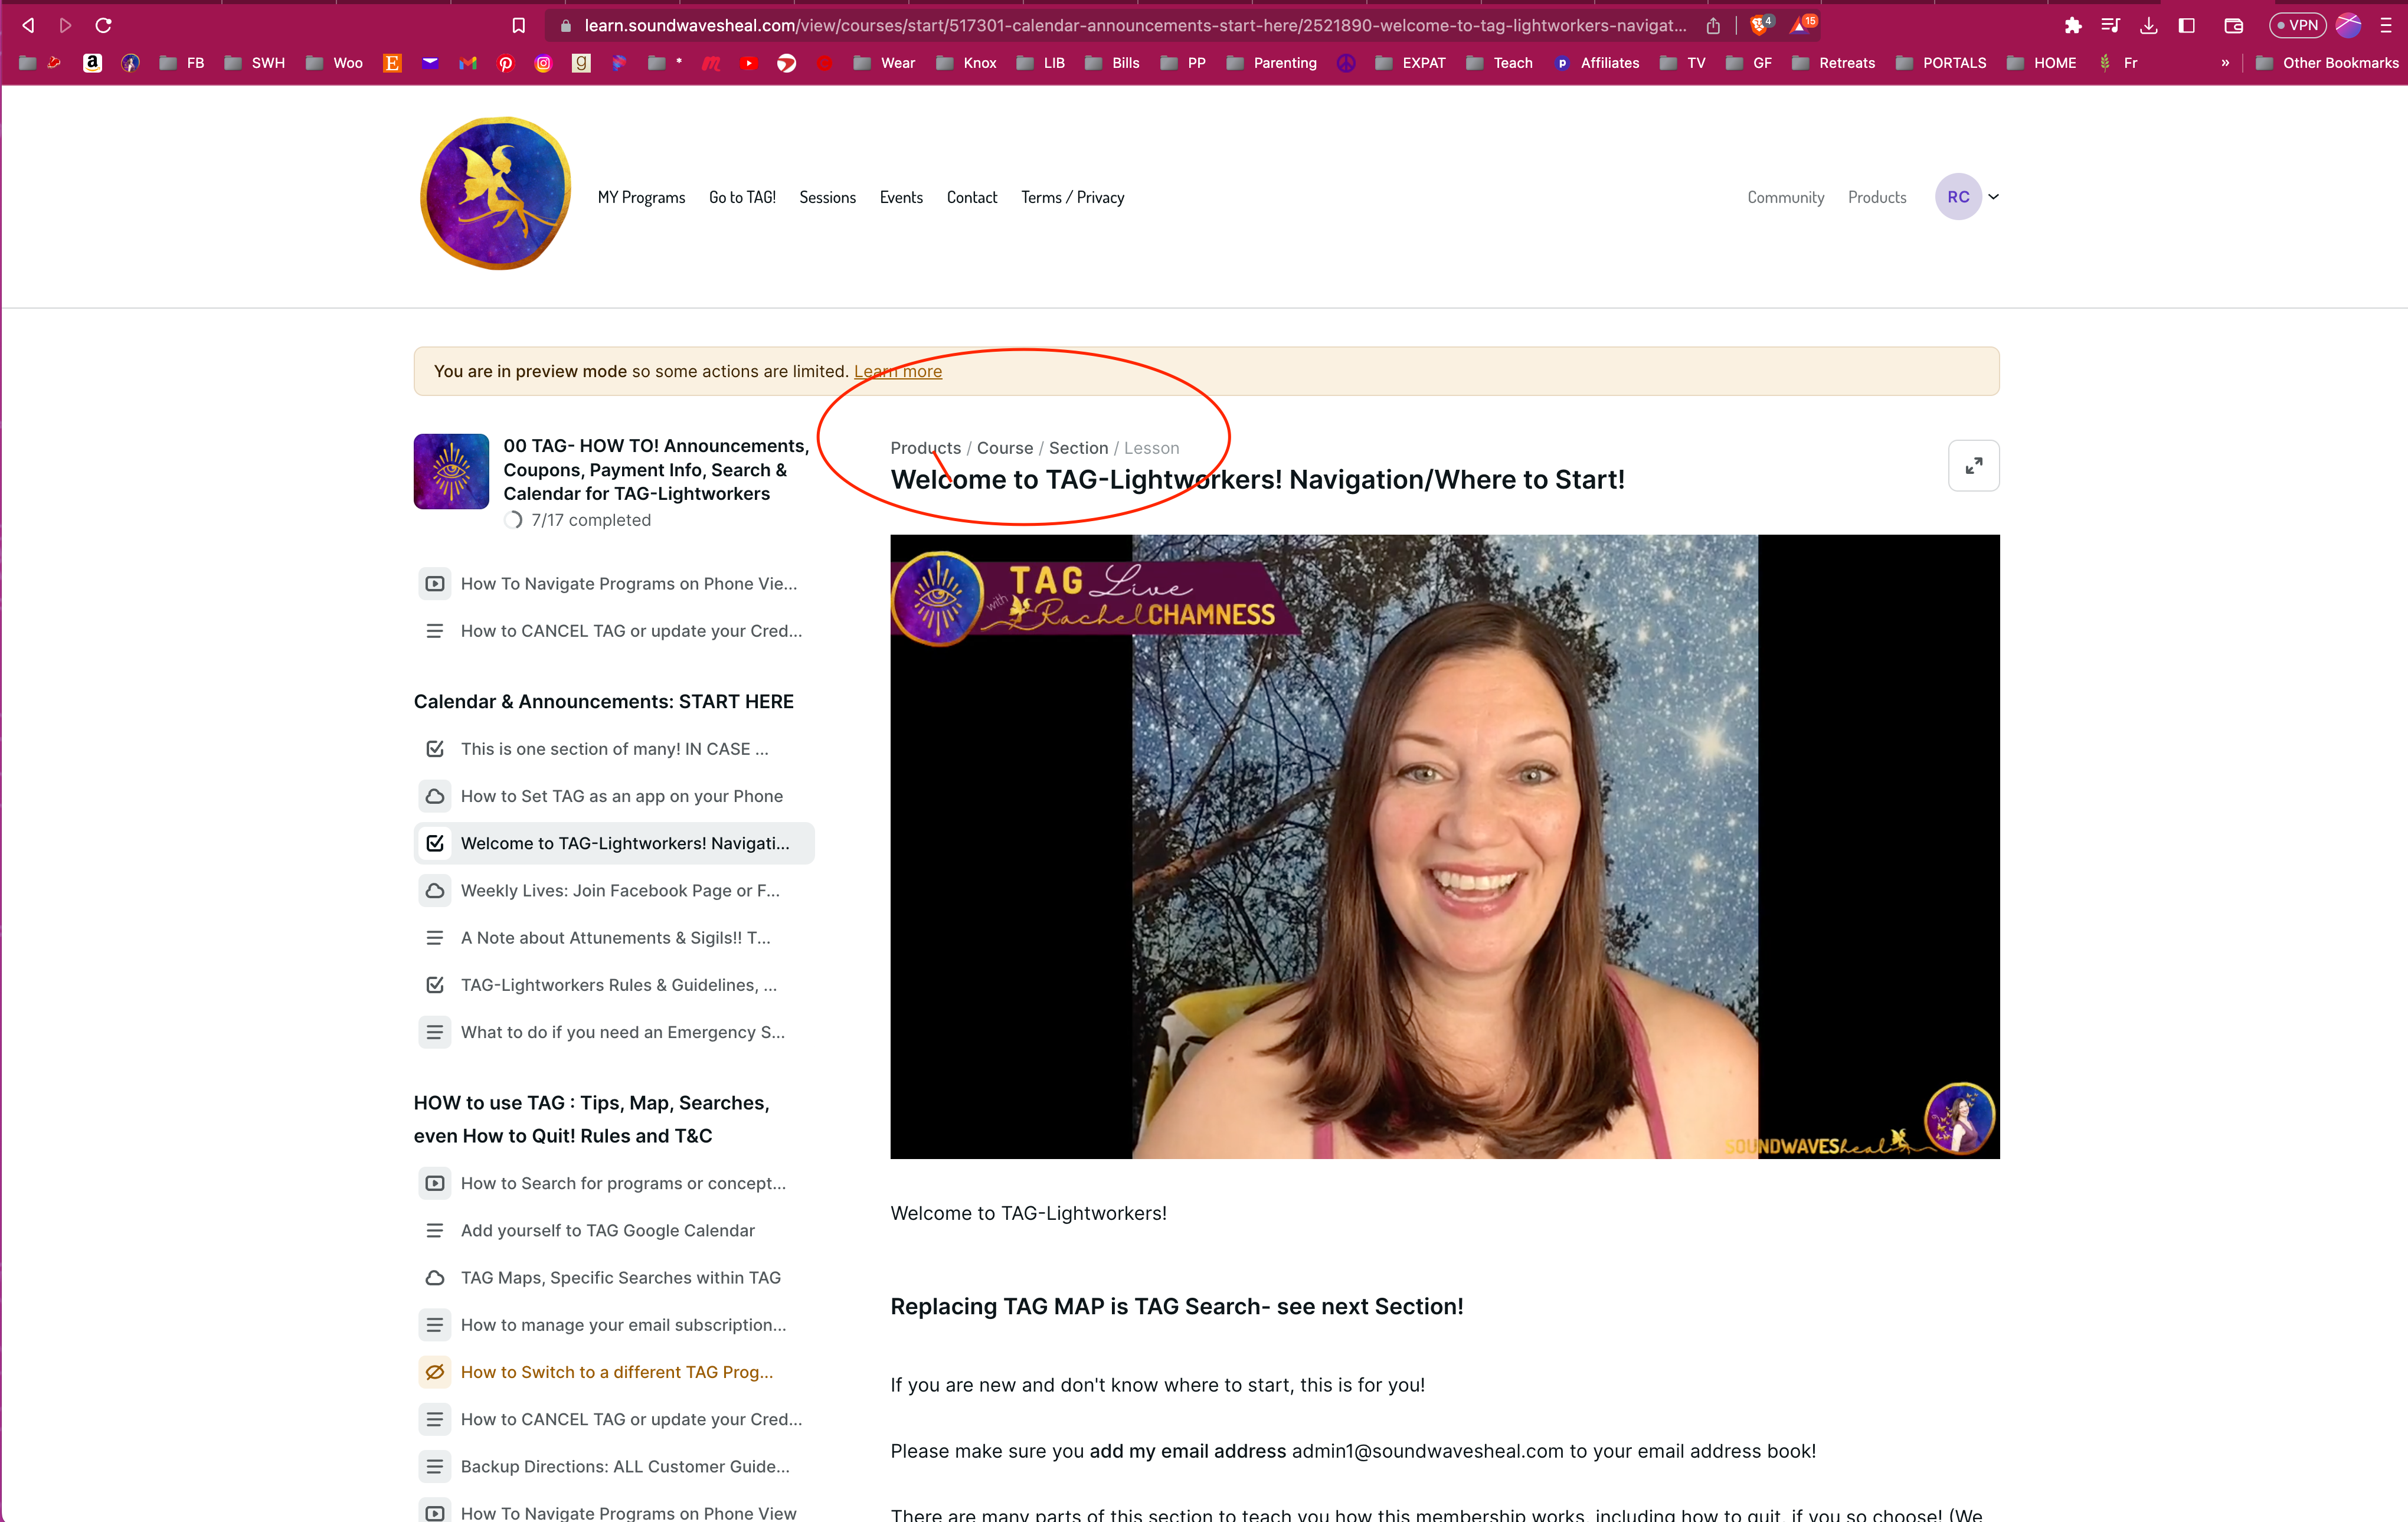Open checked lesson 'TAG-Lightworkers Rules & Guidelines'
This screenshot has width=2408, height=1522.
[618, 985]
